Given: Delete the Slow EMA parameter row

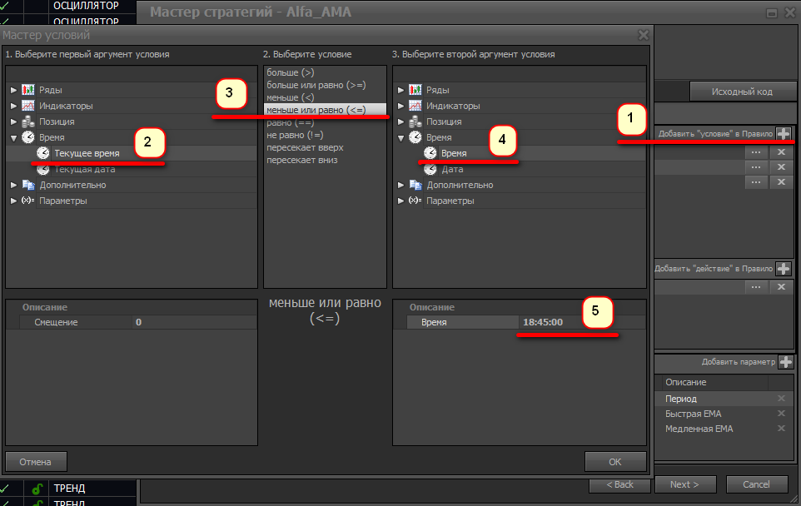Looking at the screenshot, I should [x=781, y=429].
